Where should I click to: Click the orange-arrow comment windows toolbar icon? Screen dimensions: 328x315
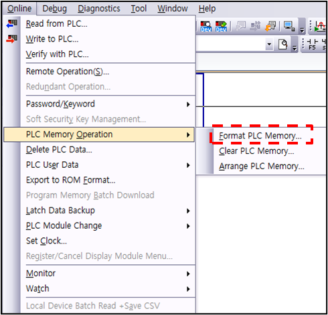[x=270, y=26]
